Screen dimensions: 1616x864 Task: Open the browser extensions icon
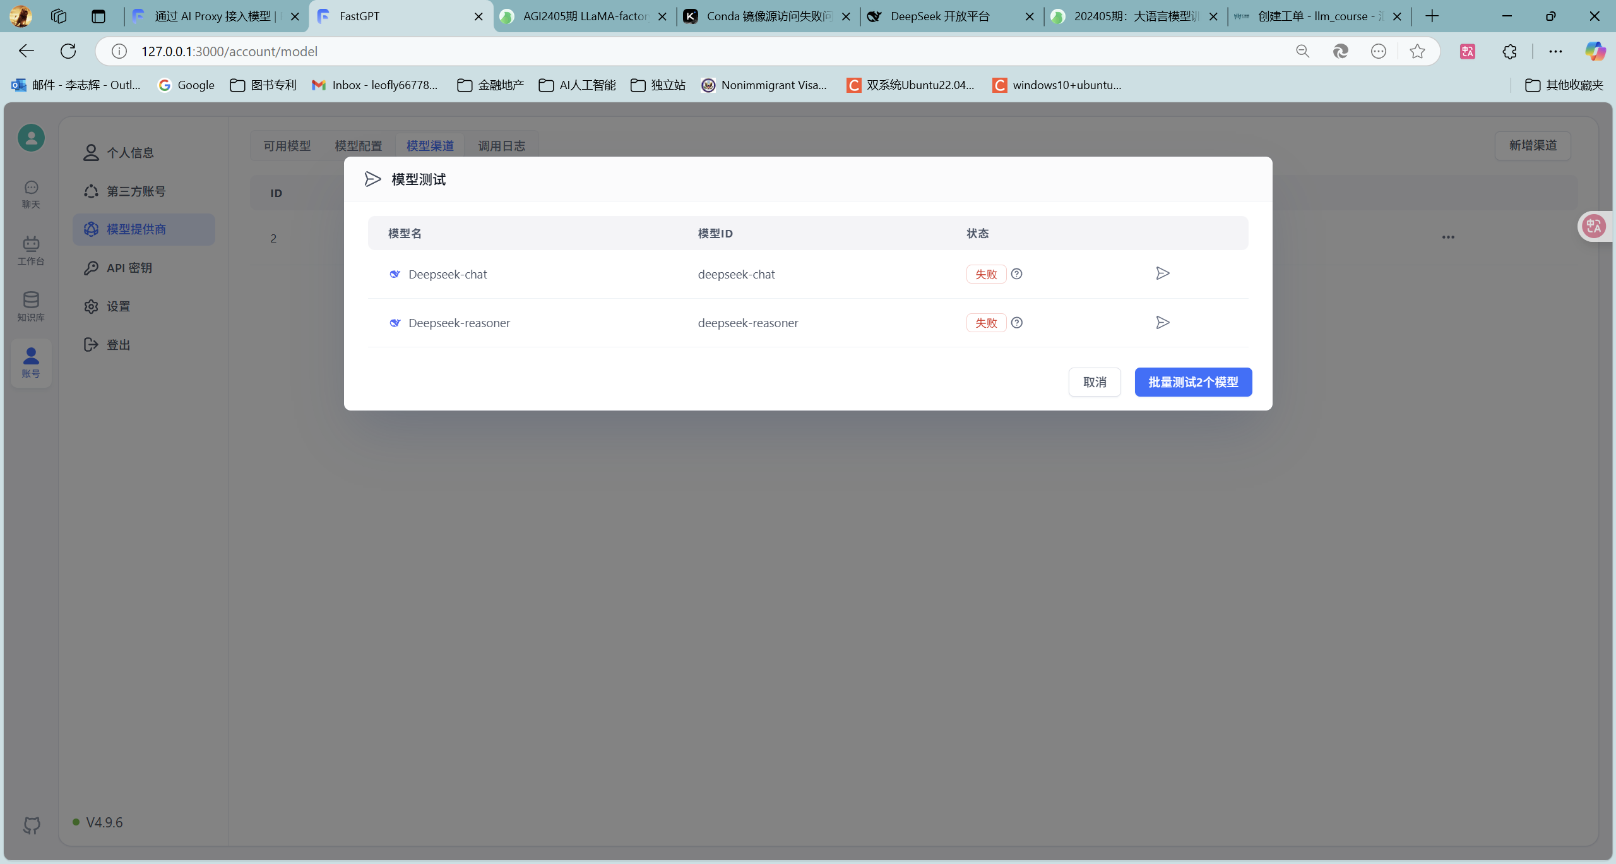click(1509, 51)
